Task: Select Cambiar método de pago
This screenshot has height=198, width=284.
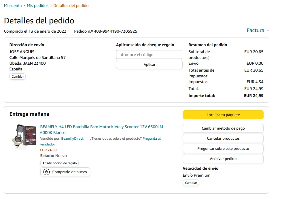Action: [223, 128]
